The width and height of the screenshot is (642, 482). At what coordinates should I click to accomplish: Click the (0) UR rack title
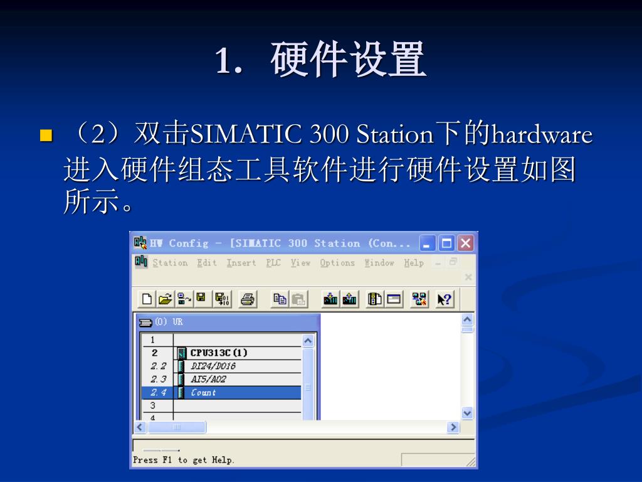coord(169,322)
